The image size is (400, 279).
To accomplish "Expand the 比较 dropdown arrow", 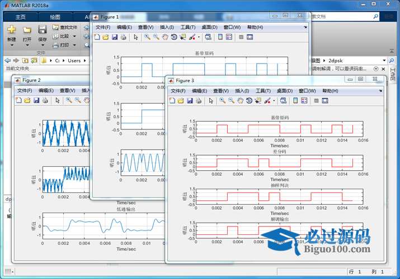I will pyautogui.click(x=74, y=36).
